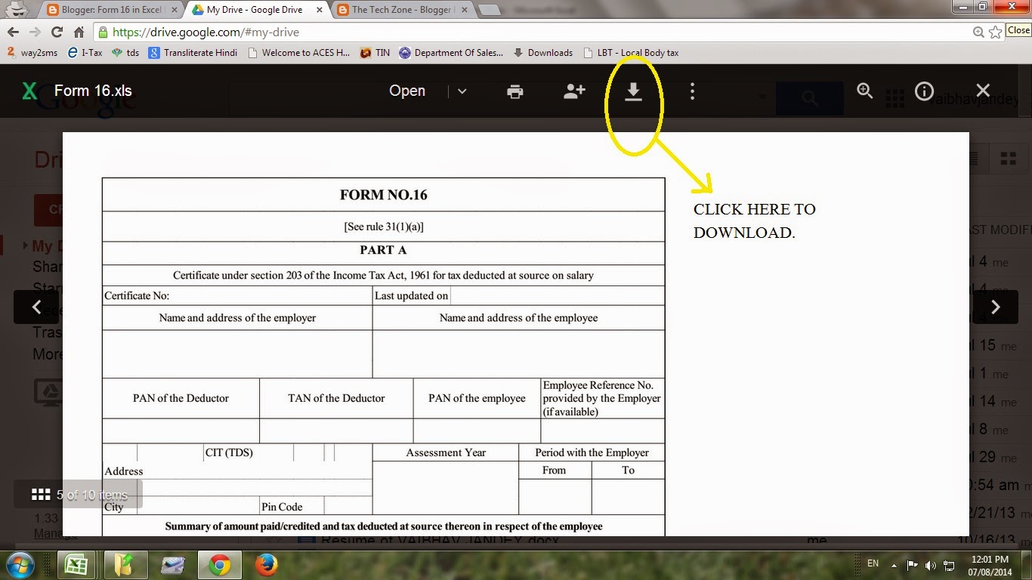Click the share (add person) icon
Viewport: 1032px width, 580px height.
click(x=574, y=91)
